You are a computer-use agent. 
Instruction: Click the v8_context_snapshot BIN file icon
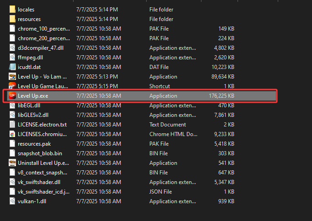point(12,172)
